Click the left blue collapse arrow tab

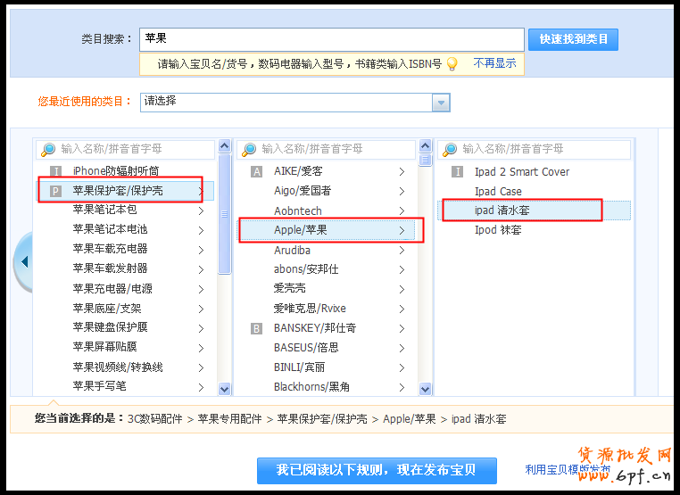(23, 262)
